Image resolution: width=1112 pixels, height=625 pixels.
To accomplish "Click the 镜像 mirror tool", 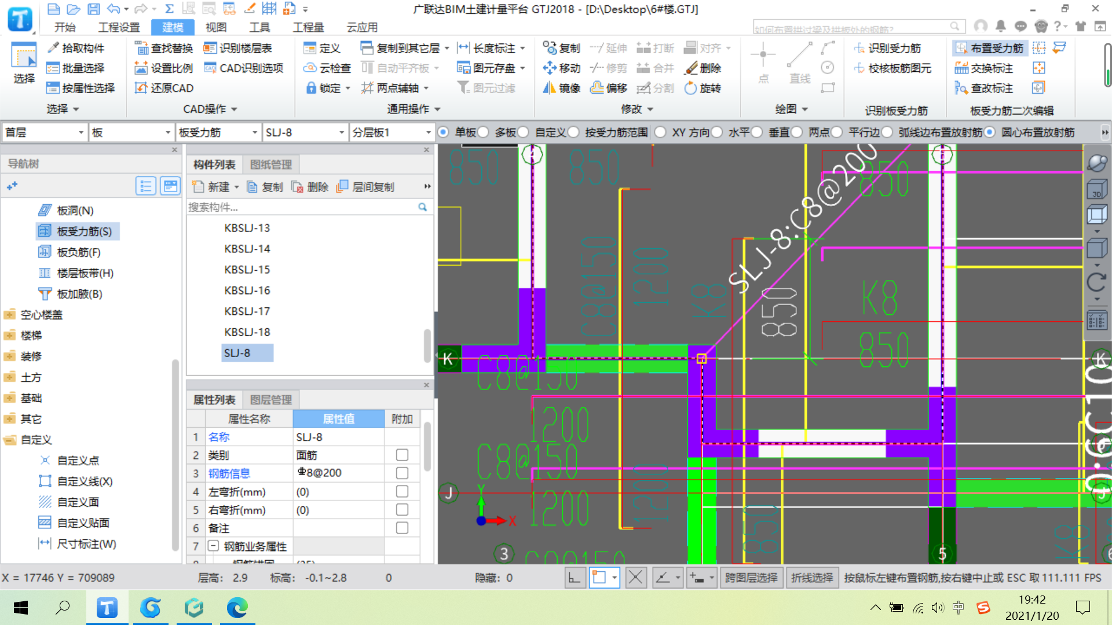I will click(561, 88).
